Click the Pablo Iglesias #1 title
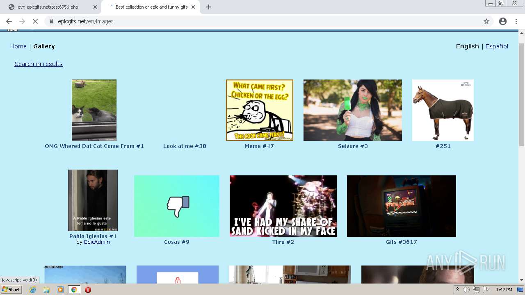525x295 pixels. coord(93,236)
